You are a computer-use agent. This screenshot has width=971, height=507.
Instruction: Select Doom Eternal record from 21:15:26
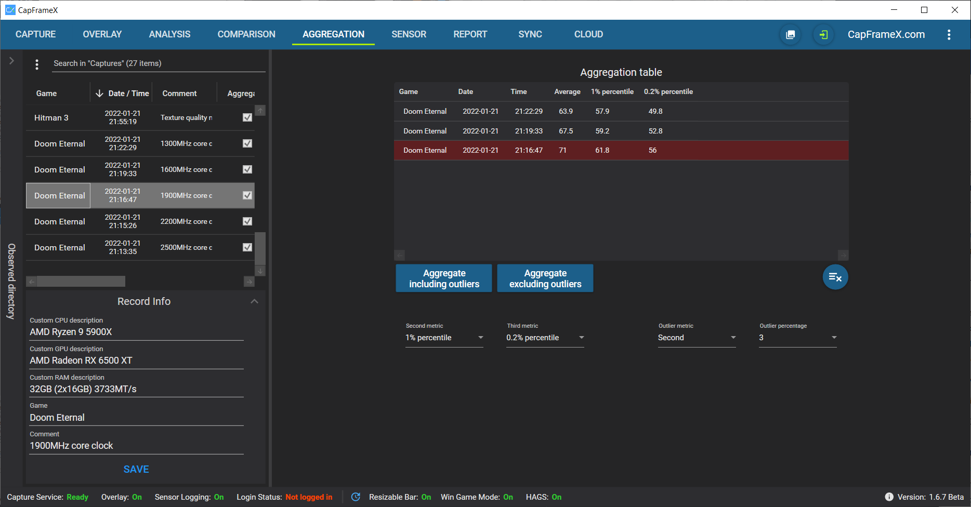coord(140,221)
